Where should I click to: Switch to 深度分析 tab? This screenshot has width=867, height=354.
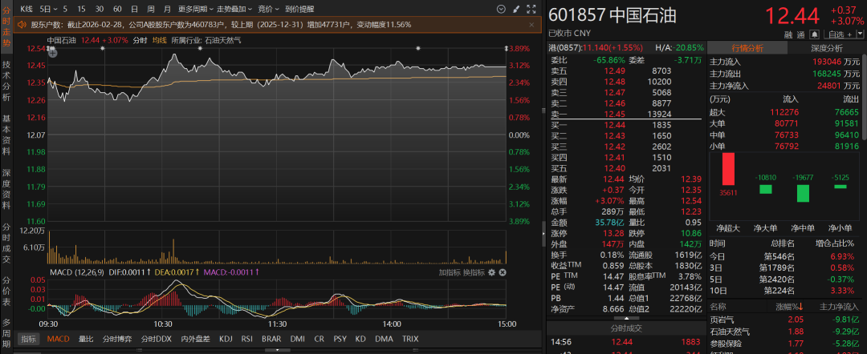tap(827, 48)
